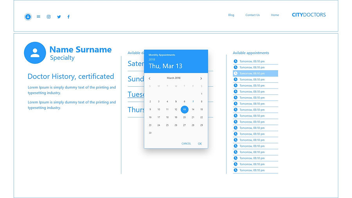Pick date 12 in calendar
Screen dimensions: 352x198
click(x=176, y=109)
